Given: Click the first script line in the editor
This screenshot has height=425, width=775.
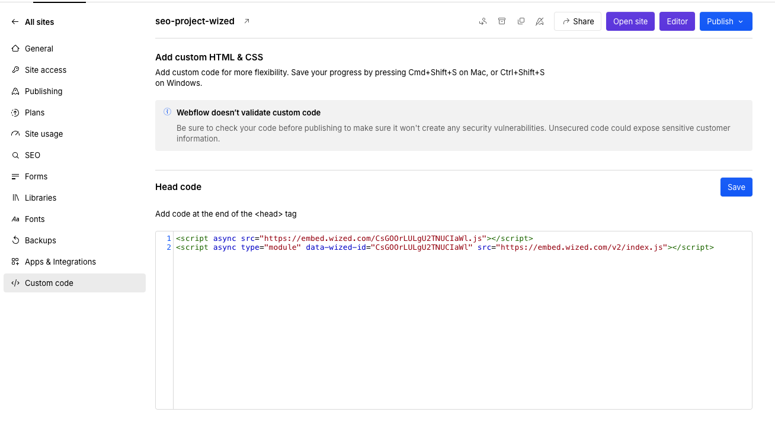Looking at the screenshot, I should pos(354,239).
